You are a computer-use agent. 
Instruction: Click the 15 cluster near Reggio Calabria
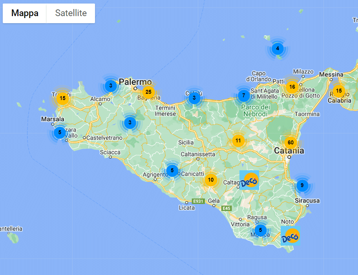tap(339, 91)
